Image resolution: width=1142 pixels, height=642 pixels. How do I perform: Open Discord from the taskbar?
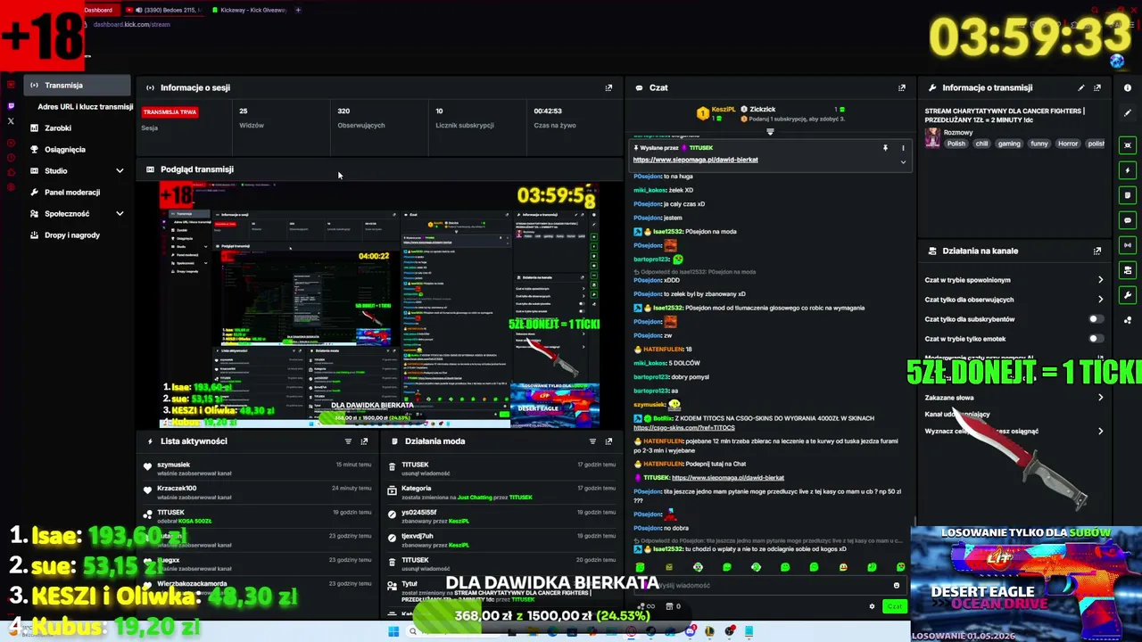tap(691, 632)
